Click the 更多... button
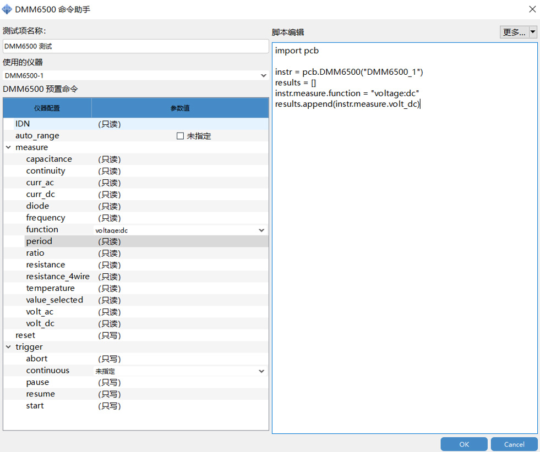The width and height of the screenshot is (540, 452). point(514,32)
